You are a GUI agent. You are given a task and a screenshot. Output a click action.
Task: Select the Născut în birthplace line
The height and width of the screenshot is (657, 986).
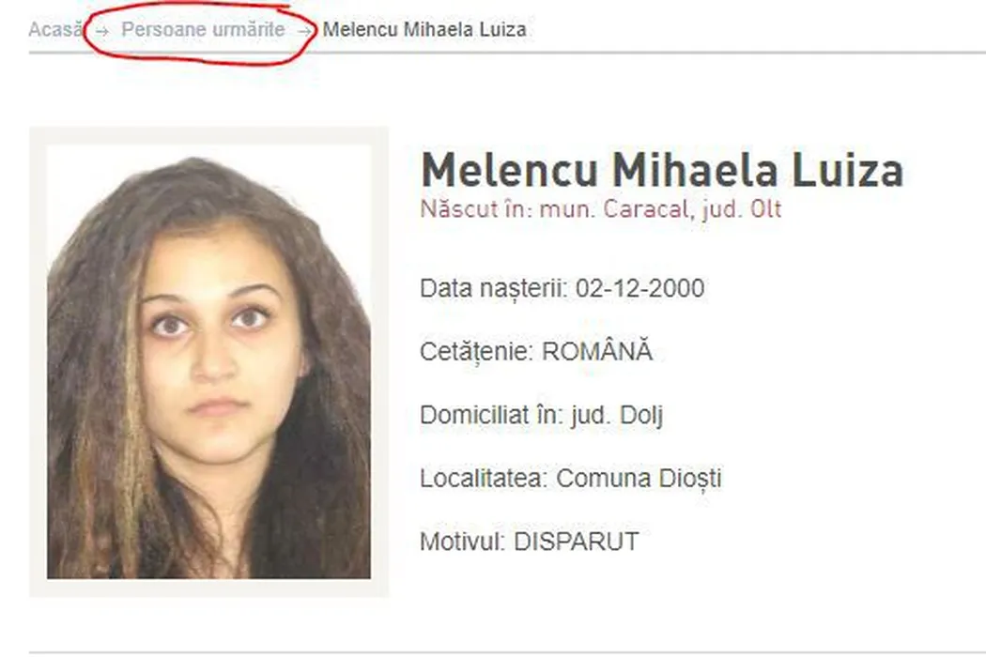[601, 209]
